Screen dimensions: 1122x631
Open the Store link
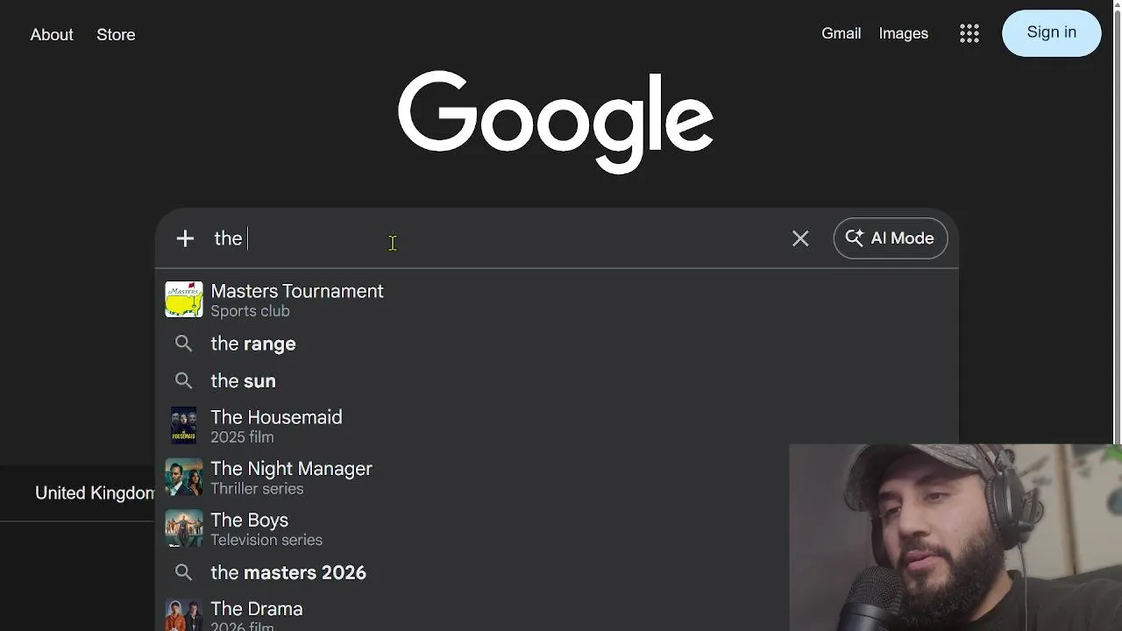pyautogui.click(x=116, y=35)
